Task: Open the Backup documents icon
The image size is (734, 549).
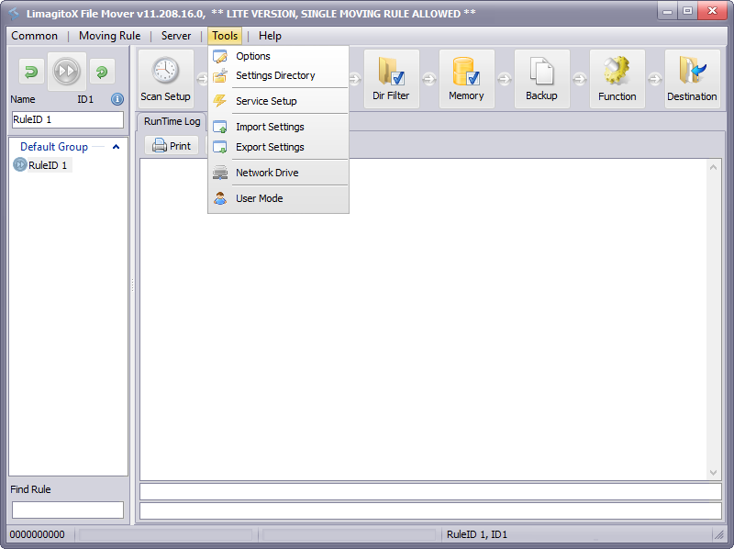Action: coord(541,72)
